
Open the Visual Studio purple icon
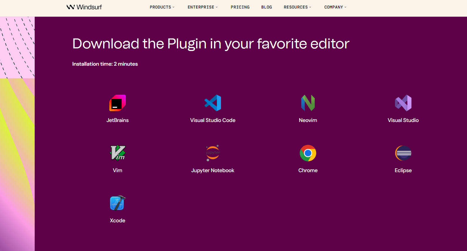pyautogui.click(x=403, y=103)
